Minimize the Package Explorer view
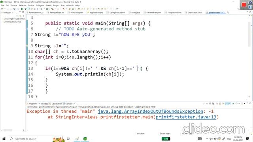This screenshot has height=142, width=253. pyautogui.click(x=20, y=12)
